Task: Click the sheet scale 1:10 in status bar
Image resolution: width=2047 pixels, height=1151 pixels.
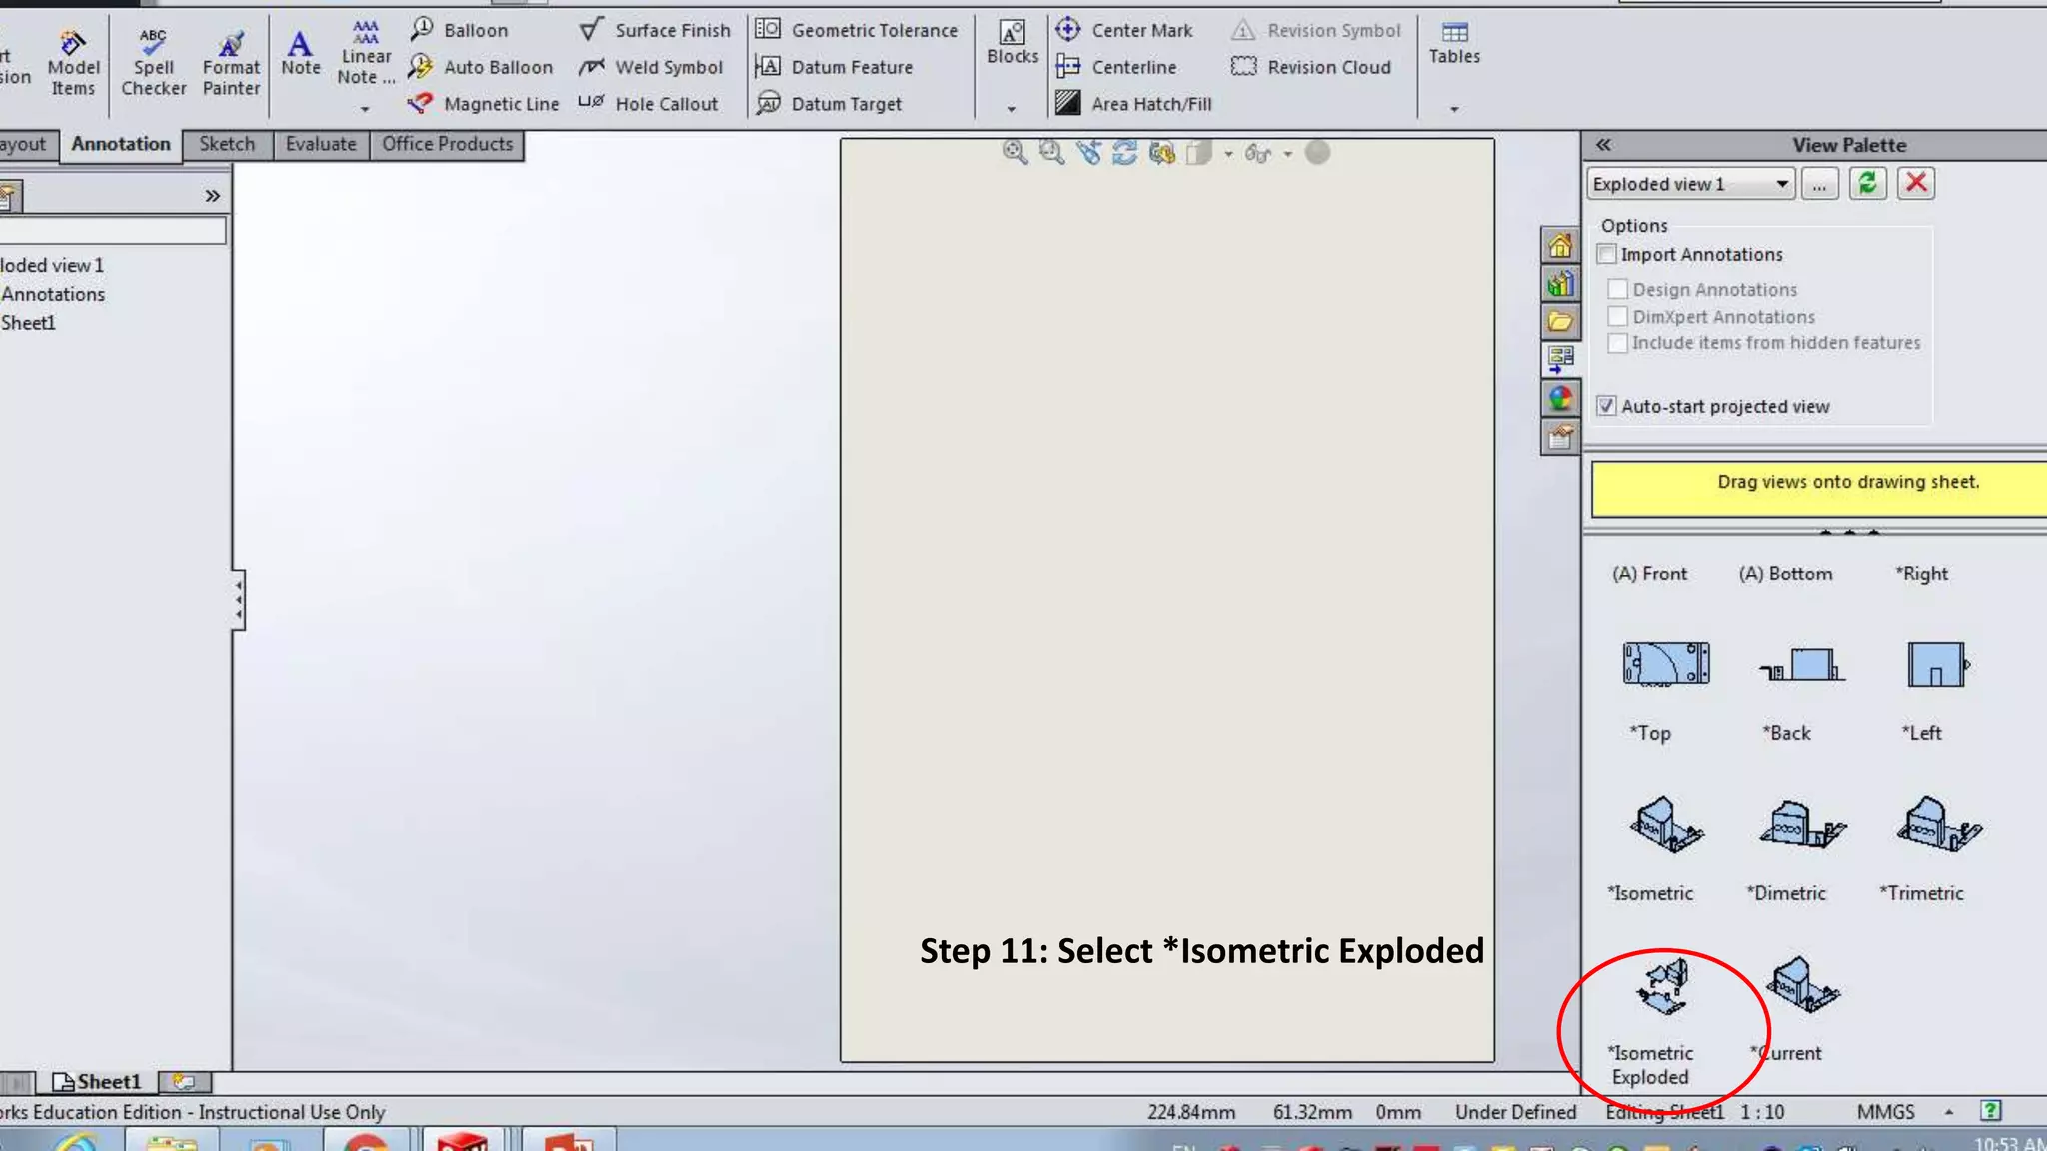Action: (x=1762, y=1112)
